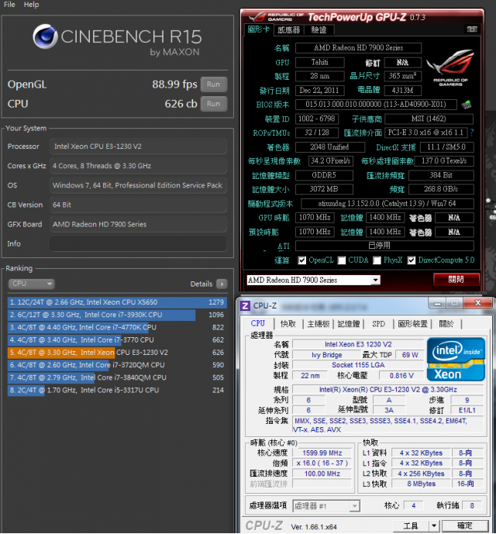Select ranking row Core i7-3930K CPU
The width and height of the screenshot is (496, 534).
[x=117, y=315]
